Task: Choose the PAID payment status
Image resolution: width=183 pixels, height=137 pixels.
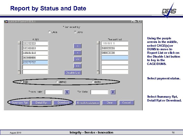Action: click(21, 82)
